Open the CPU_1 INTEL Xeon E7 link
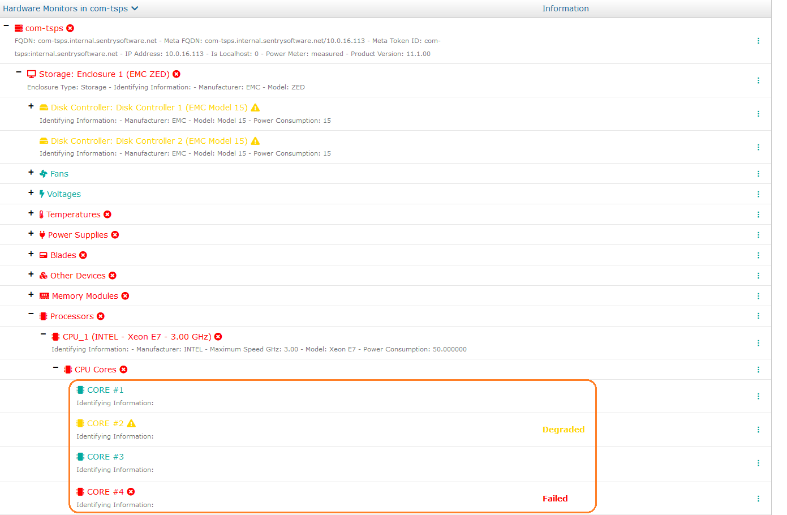 pyautogui.click(x=136, y=337)
